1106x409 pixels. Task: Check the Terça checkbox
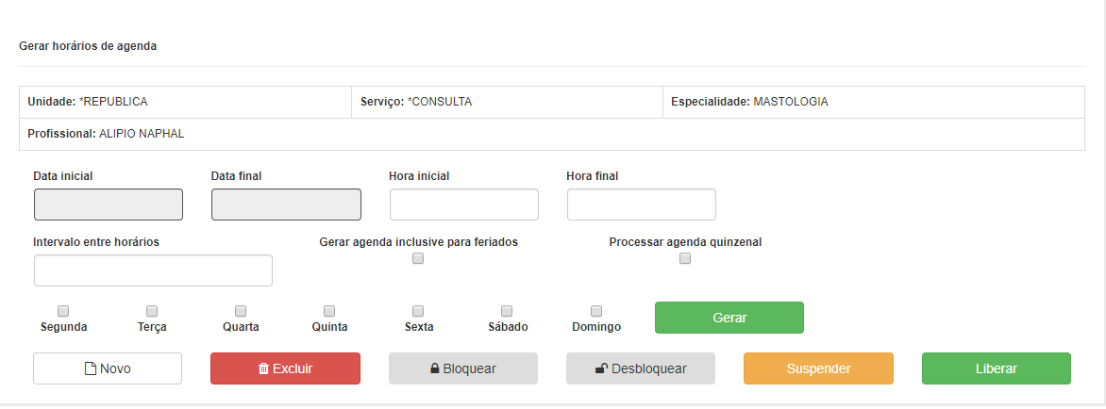(152, 311)
